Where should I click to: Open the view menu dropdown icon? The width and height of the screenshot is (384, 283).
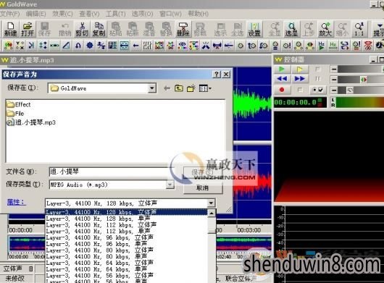click(205, 88)
